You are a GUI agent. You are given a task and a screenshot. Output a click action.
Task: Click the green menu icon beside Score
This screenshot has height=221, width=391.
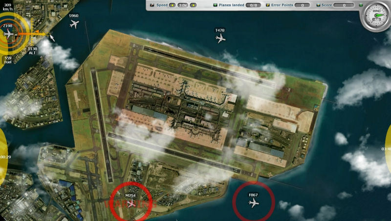click(361, 5)
